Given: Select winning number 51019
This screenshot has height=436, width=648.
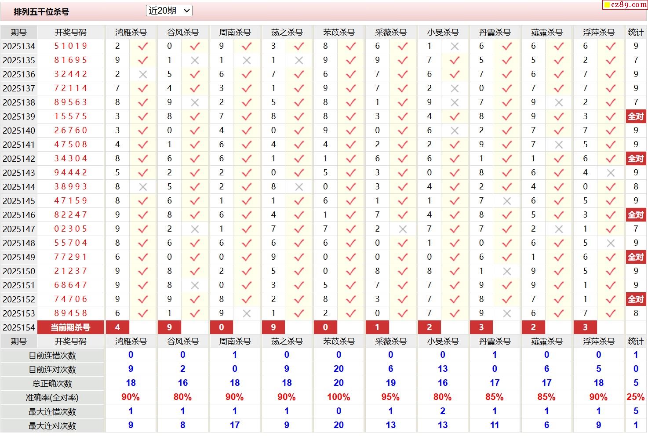Looking at the screenshot, I should click(x=71, y=46).
